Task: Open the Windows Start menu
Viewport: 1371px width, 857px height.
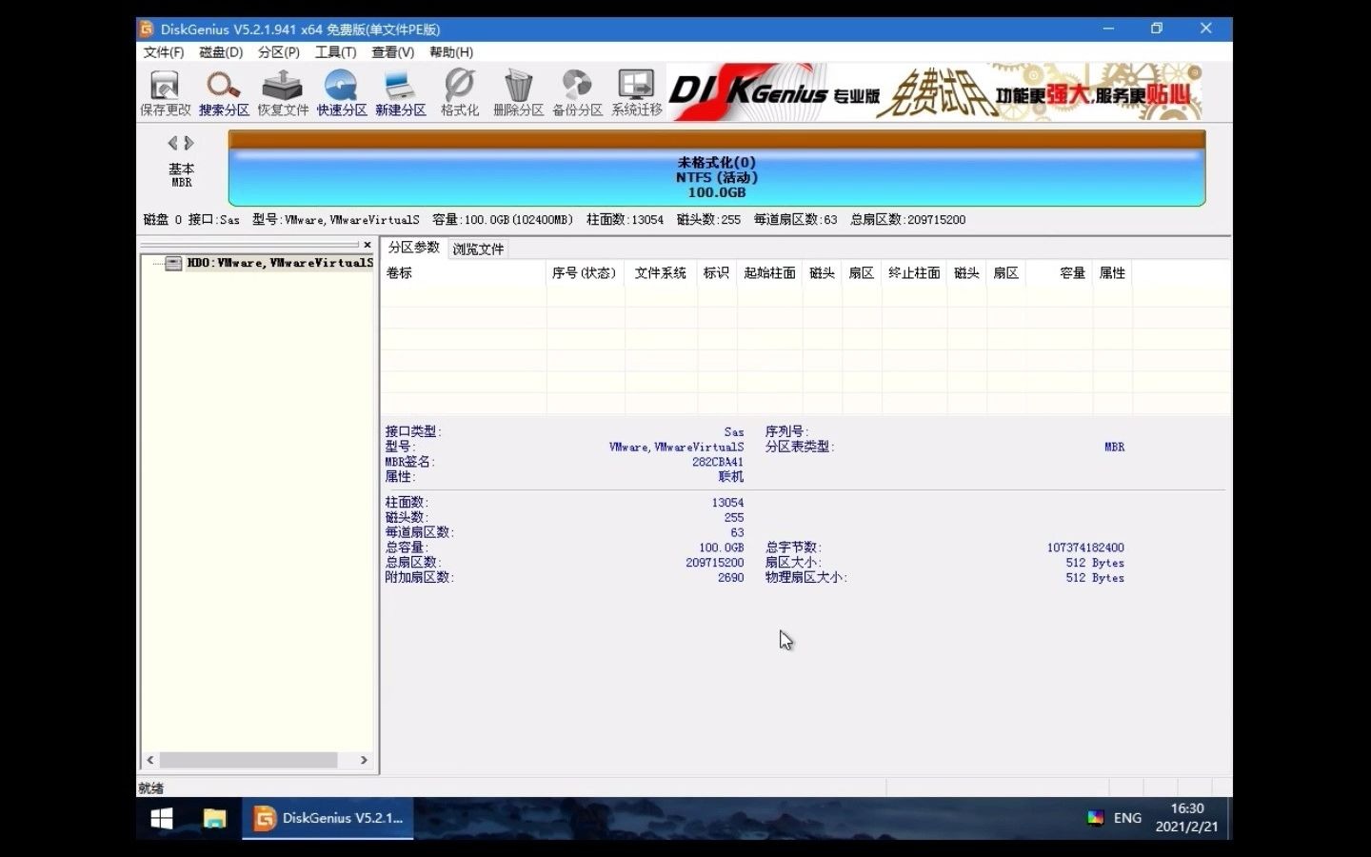Action: pyautogui.click(x=162, y=819)
